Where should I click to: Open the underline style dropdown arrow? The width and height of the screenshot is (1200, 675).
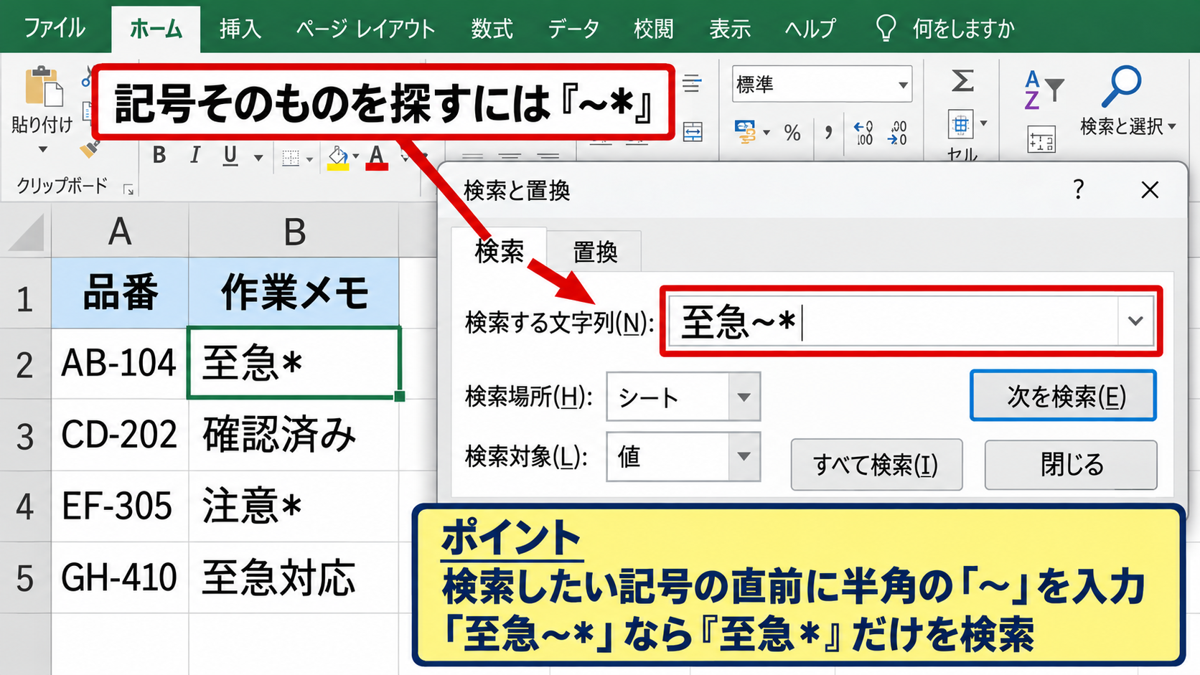[258, 158]
